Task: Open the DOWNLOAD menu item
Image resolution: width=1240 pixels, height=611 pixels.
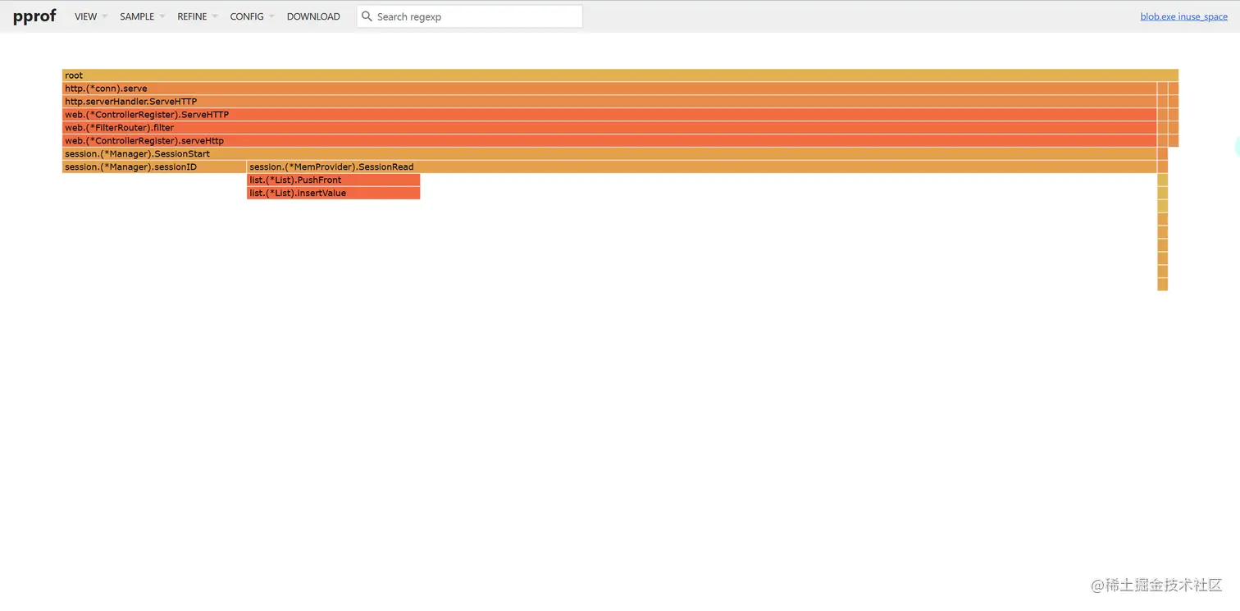Action: 313,16
